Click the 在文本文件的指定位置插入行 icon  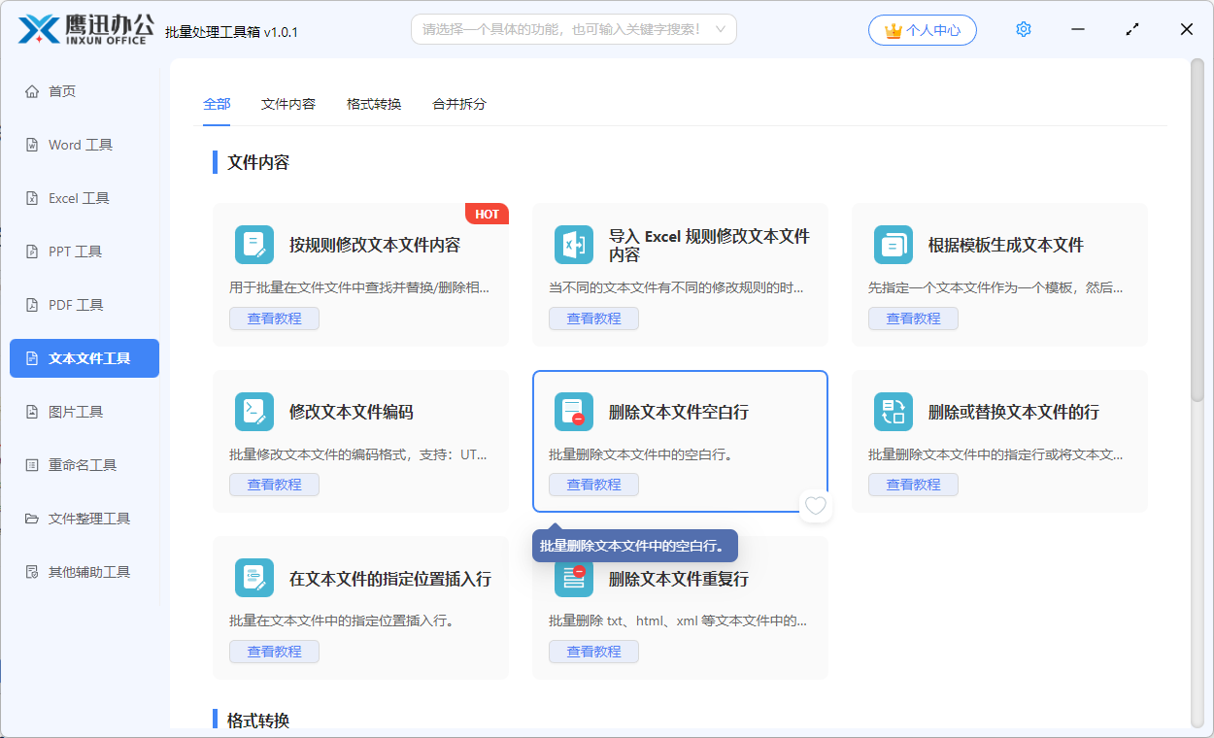253,578
